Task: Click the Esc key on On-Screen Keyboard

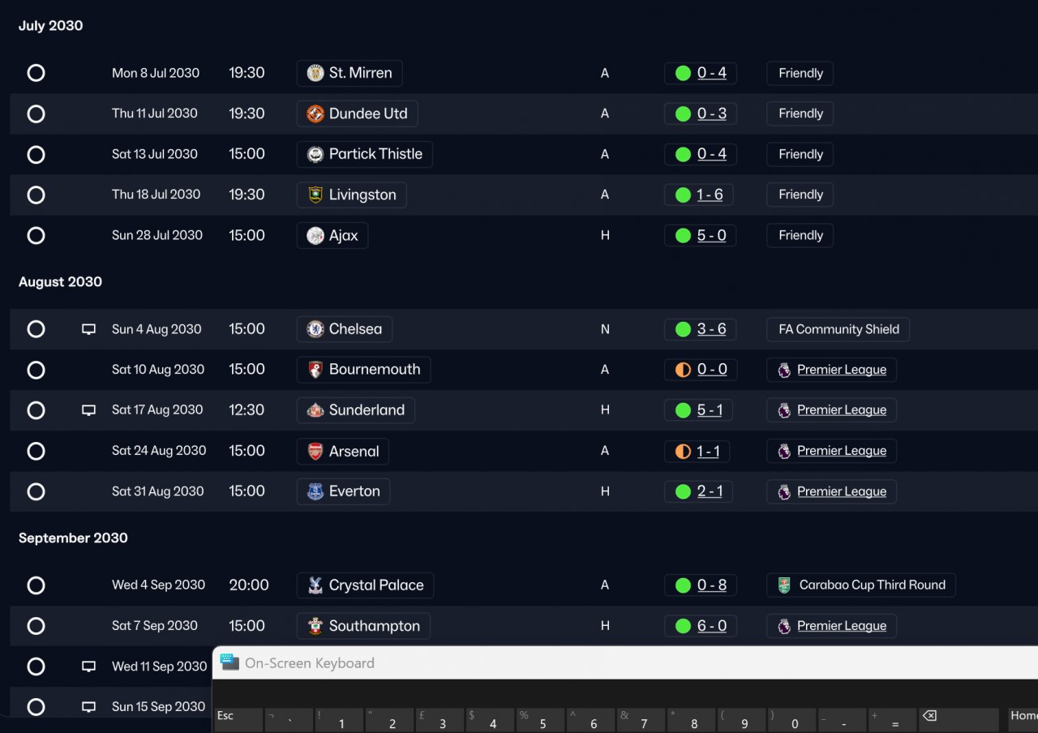Action: click(x=238, y=720)
